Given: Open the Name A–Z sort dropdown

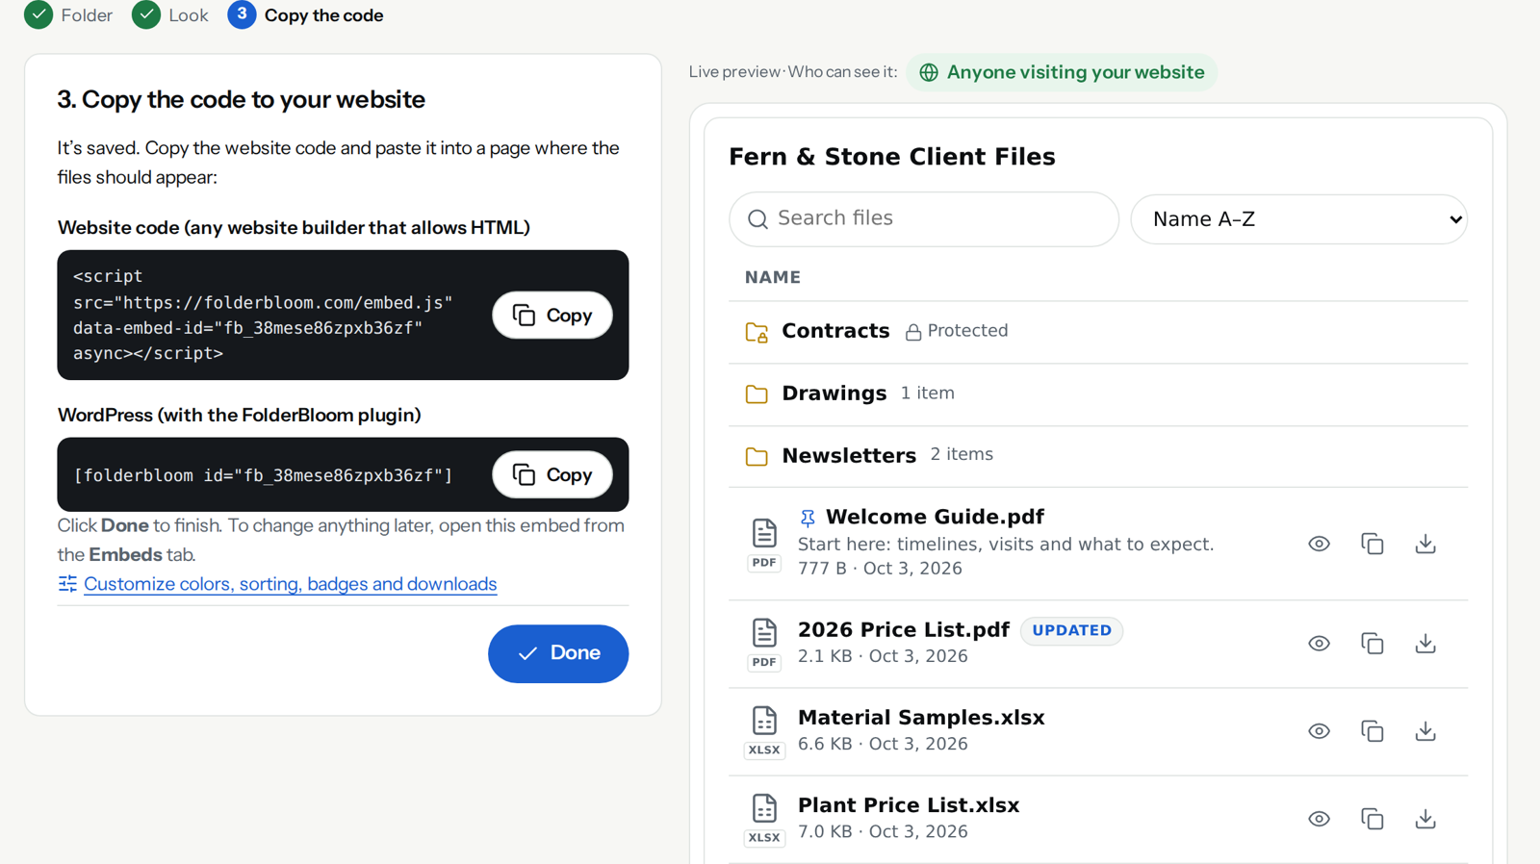Looking at the screenshot, I should [1298, 219].
